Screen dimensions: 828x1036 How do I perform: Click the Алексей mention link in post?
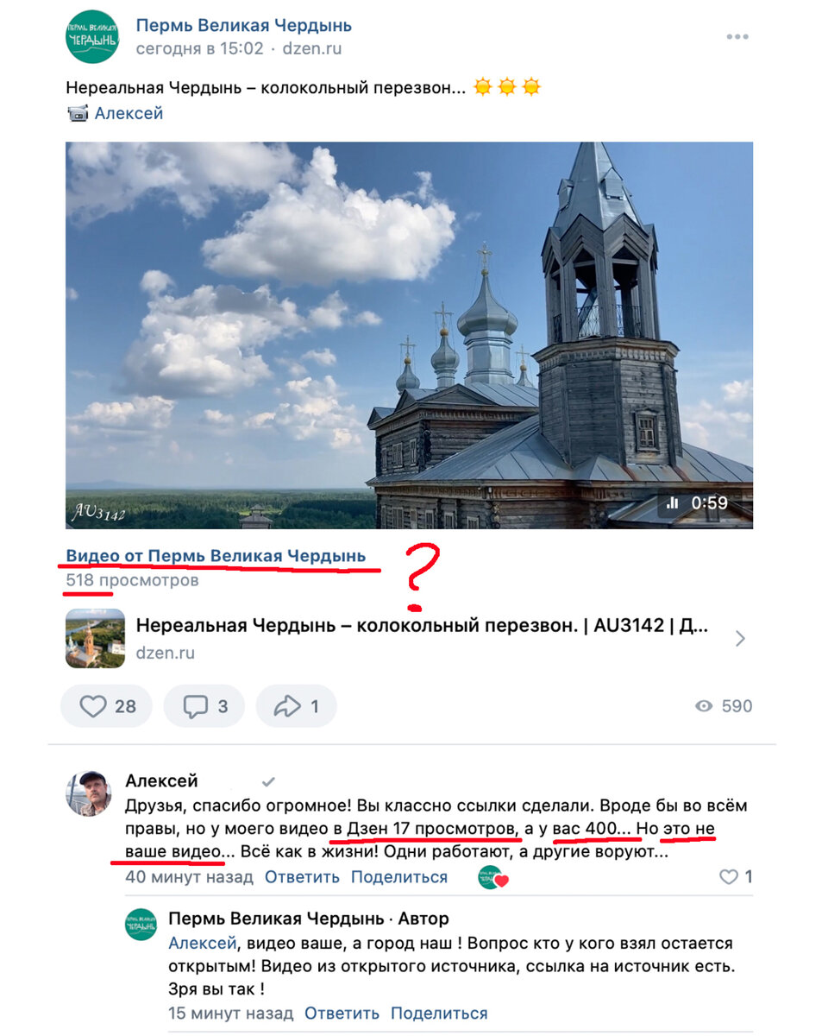[129, 113]
